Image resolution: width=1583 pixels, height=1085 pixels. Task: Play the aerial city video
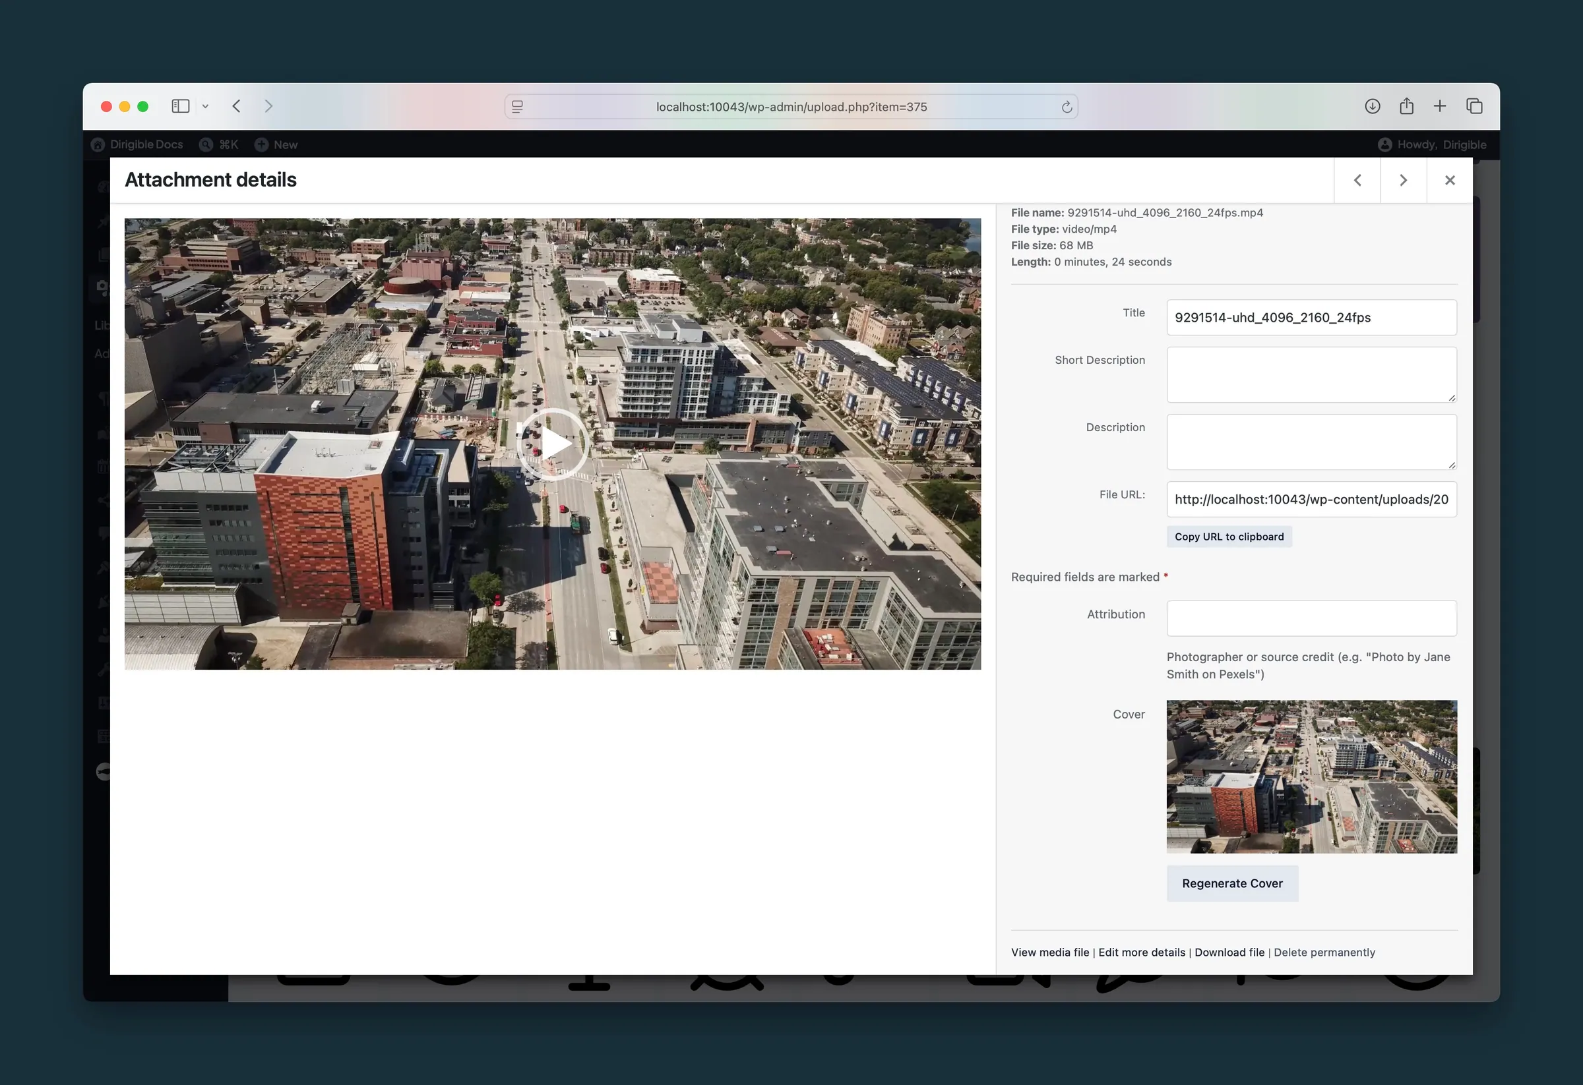click(x=553, y=444)
